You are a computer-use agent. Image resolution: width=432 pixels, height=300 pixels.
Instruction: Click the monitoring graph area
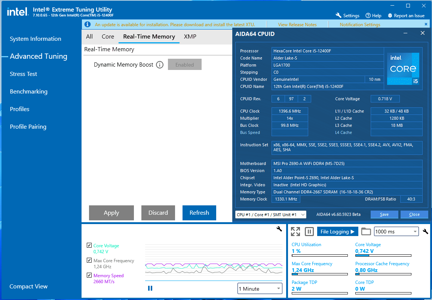coord(214,262)
